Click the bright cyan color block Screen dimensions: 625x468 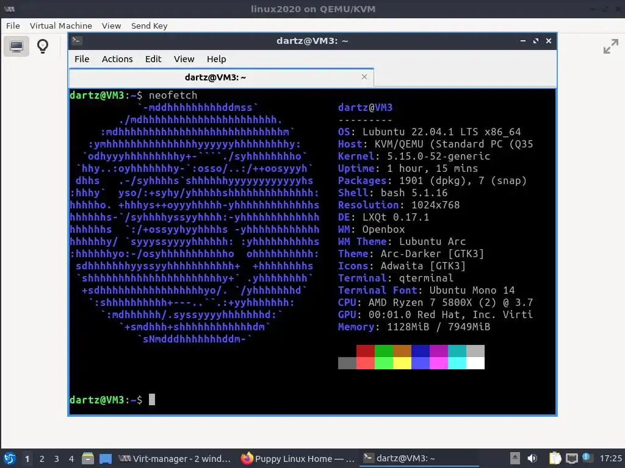coord(457,363)
